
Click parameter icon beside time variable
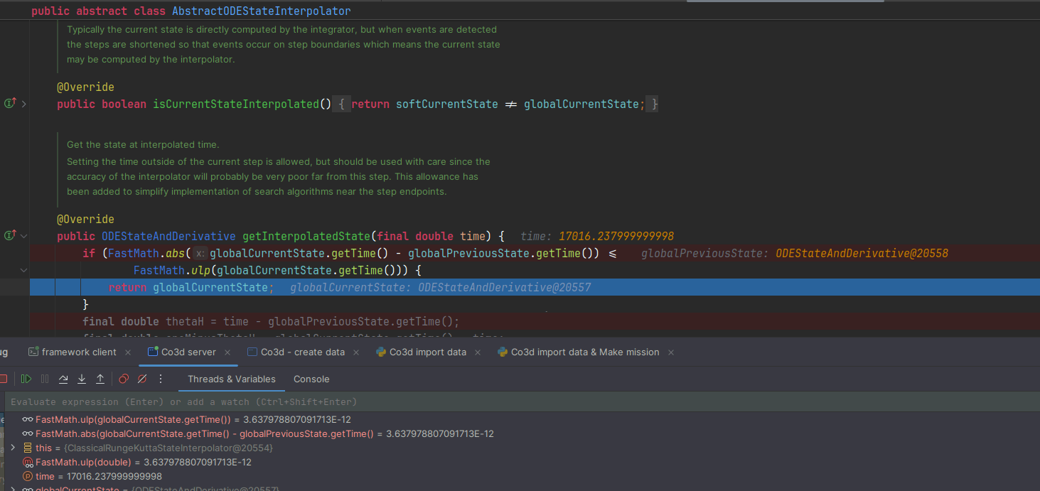[x=28, y=476]
